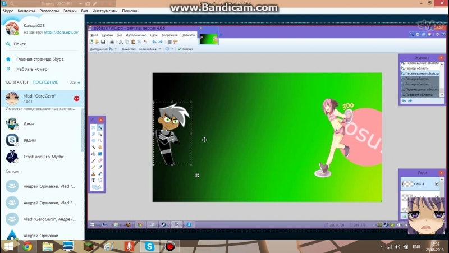Click the Windows Start button
This screenshot has width=449, height=253.
coord(8,246)
